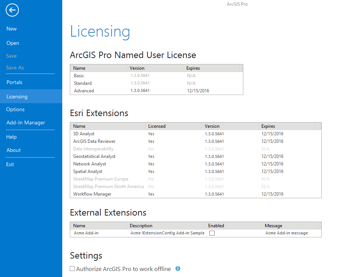
Task: Click Expires header in Esri Extensions
Action: (x=268, y=126)
